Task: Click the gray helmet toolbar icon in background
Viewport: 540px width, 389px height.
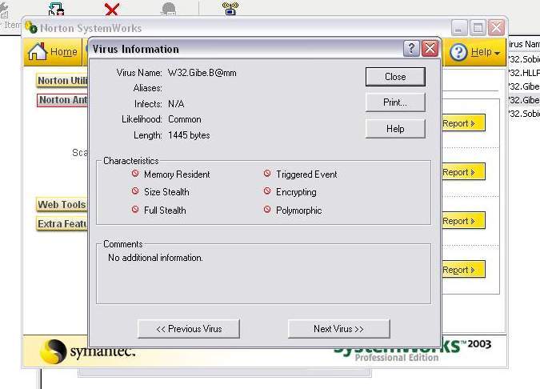Action: [169, 9]
